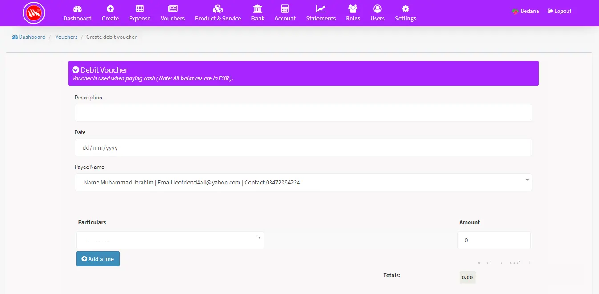This screenshot has width=599, height=294.
Task: Click the Create plus icon
Action: click(x=110, y=9)
